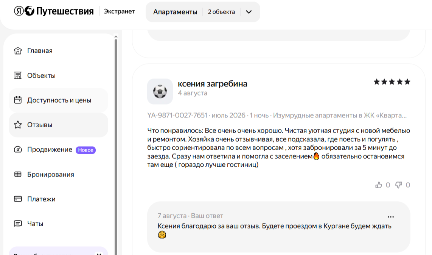Click the five-star rating of the review

tap(392, 82)
